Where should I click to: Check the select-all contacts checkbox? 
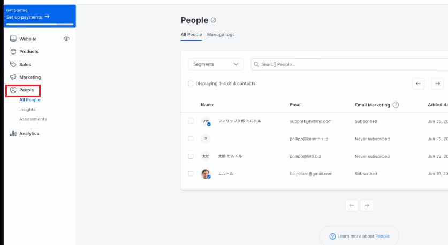tap(191, 83)
